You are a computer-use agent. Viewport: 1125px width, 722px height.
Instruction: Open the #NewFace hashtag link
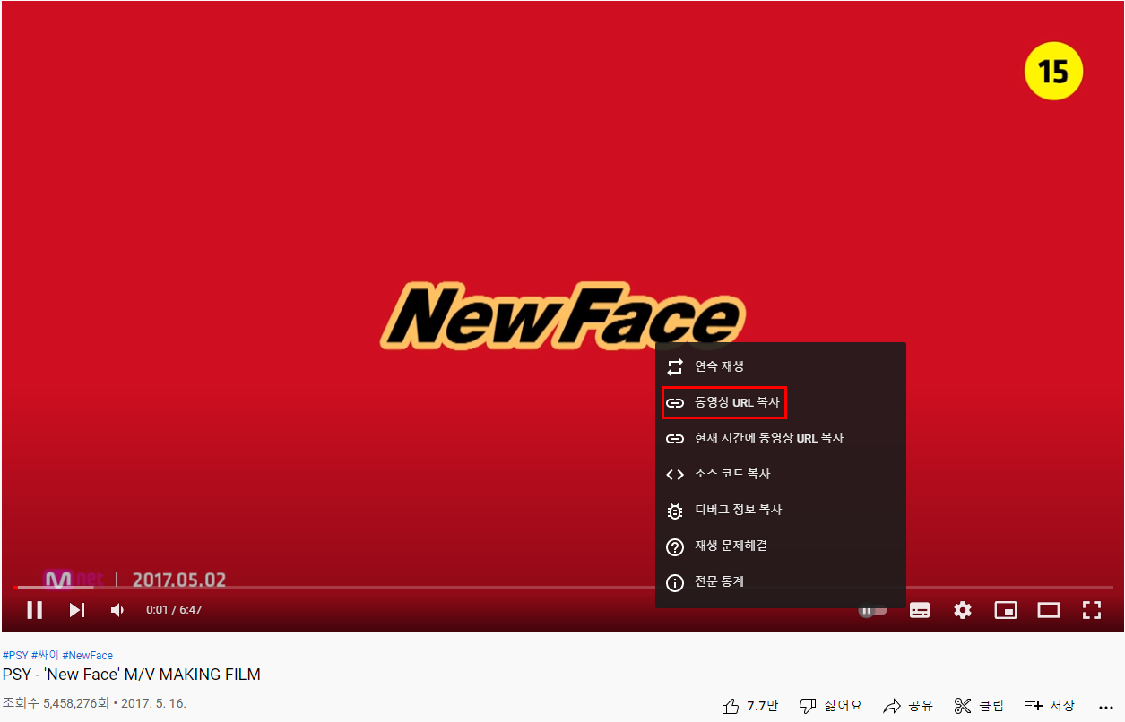point(87,656)
